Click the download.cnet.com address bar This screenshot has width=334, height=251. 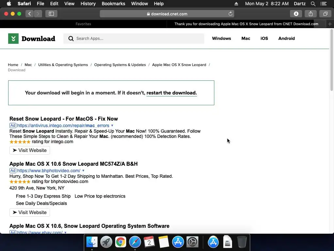167,14
